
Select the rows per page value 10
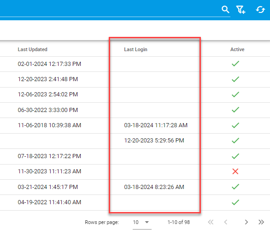click(135, 222)
